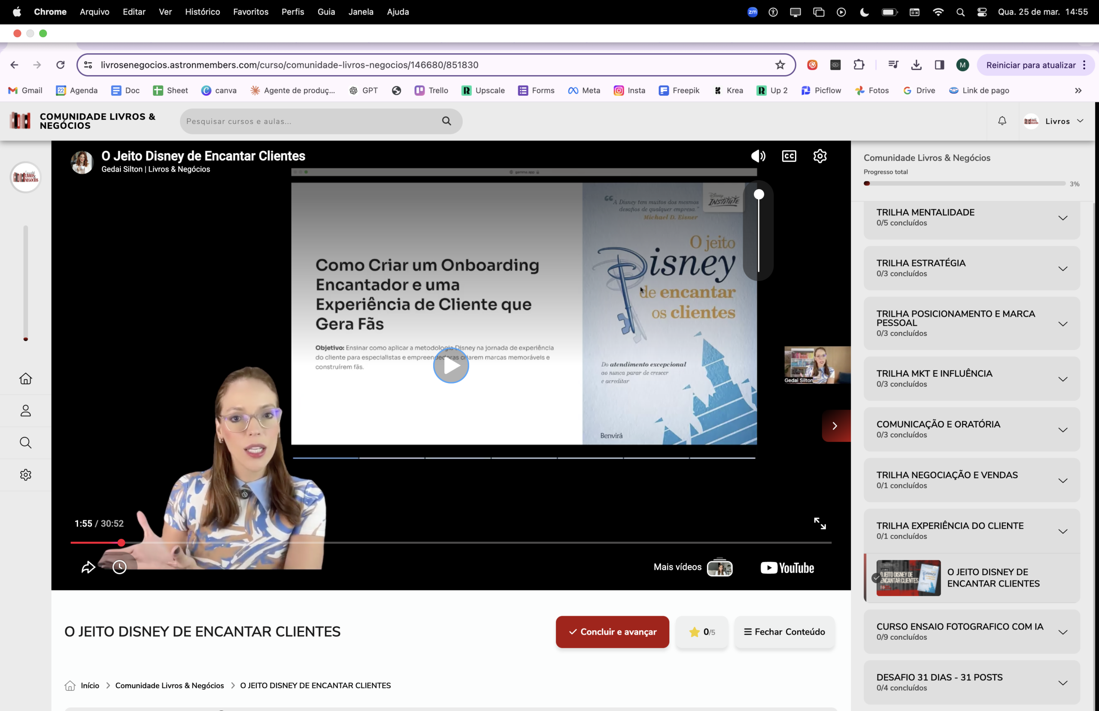1099x711 pixels.
Task: Enter fullscreen with the expand arrows icon
Action: point(820,523)
